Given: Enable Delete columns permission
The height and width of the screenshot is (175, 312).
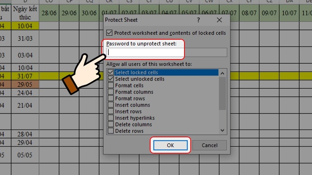Looking at the screenshot, I should [x=111, y=124].
